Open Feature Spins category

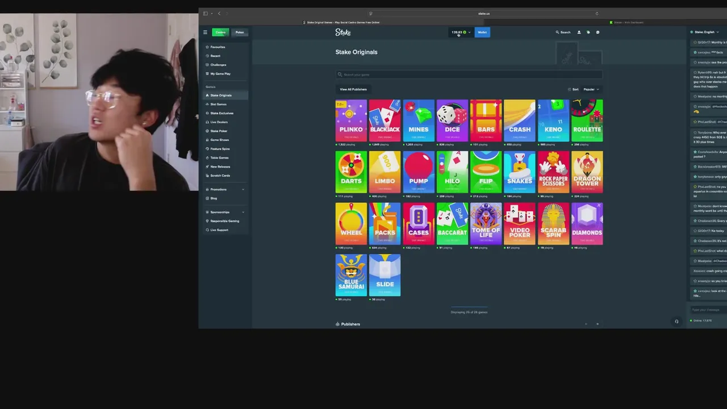pyautogui.click(x=220, y=149)
